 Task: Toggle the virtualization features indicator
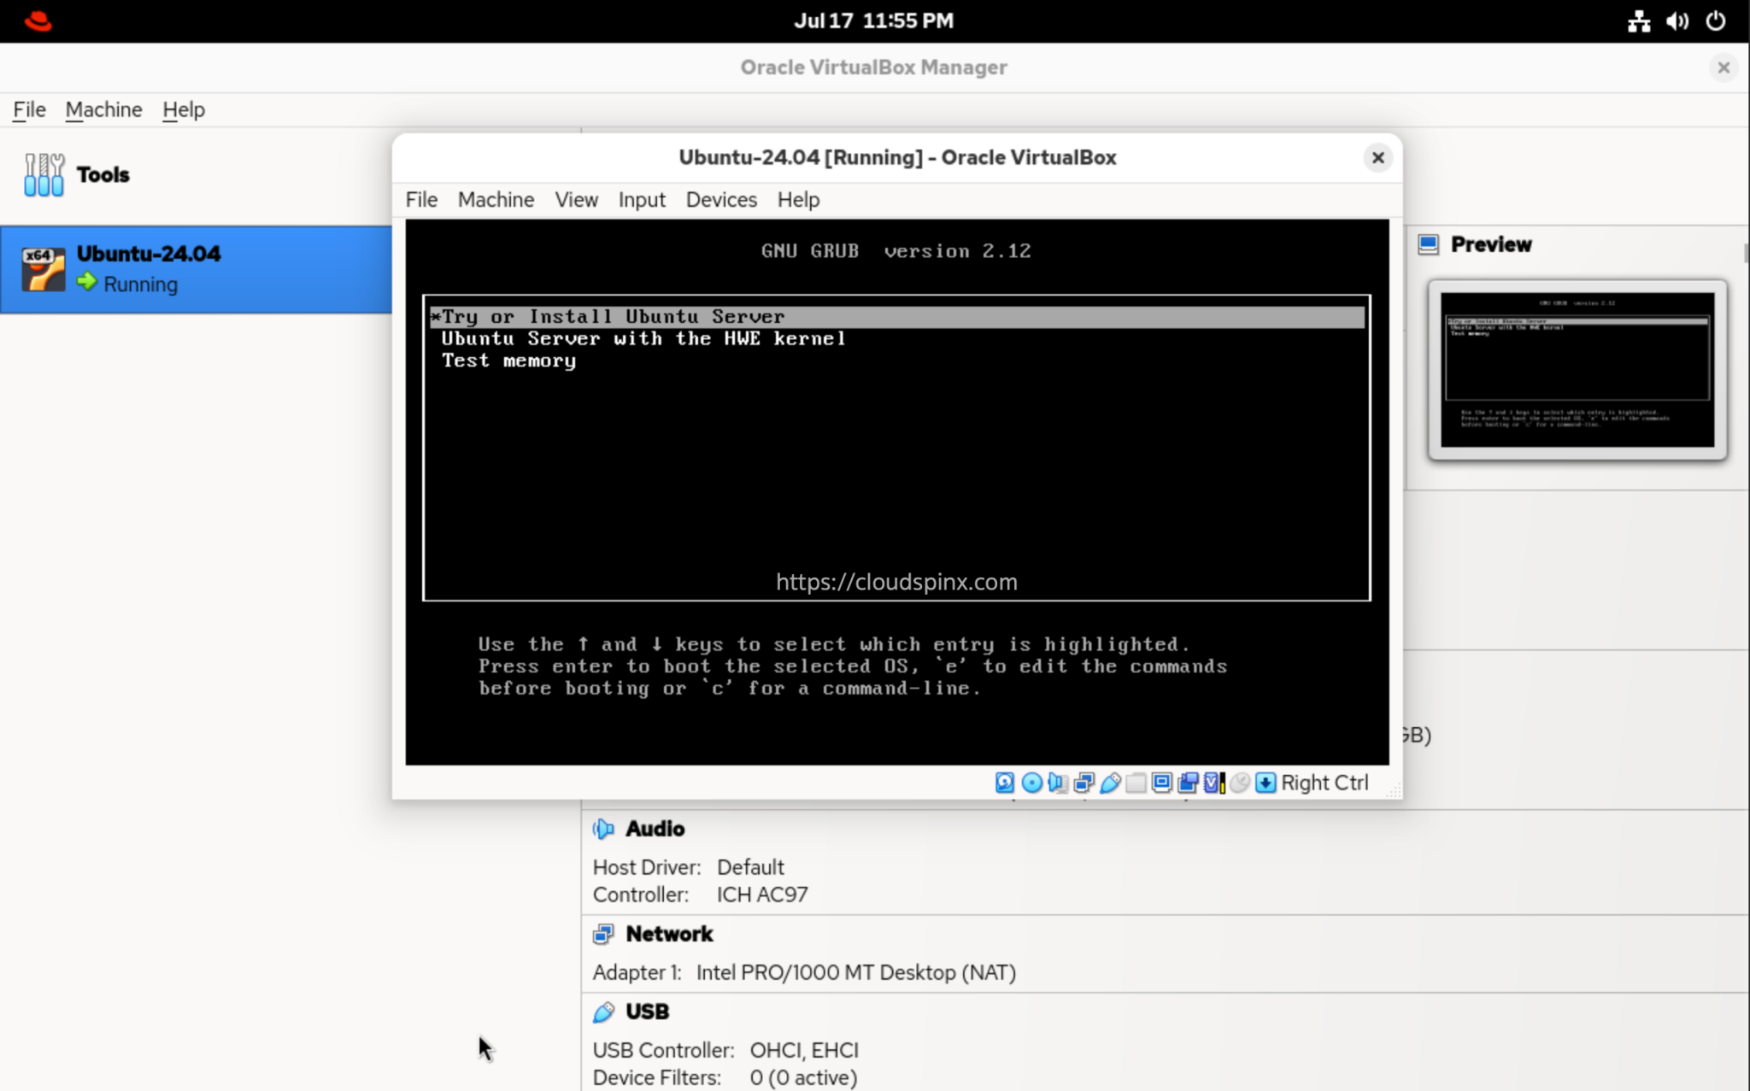1213,783
